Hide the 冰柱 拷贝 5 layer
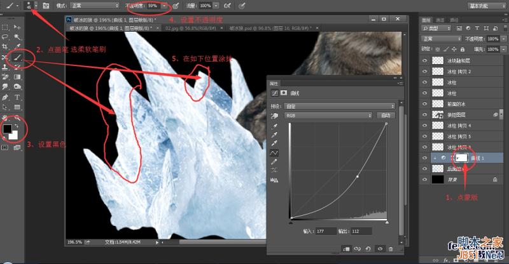Image resolution: width=509 pixels, height=264 pixels. coord(424,136)
